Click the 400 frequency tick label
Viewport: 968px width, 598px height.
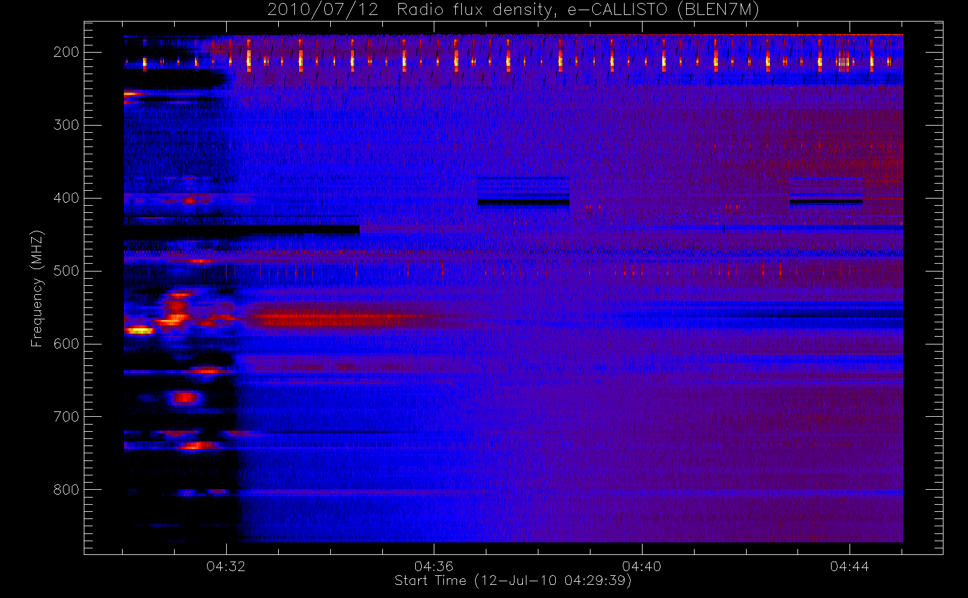[66, 198]
